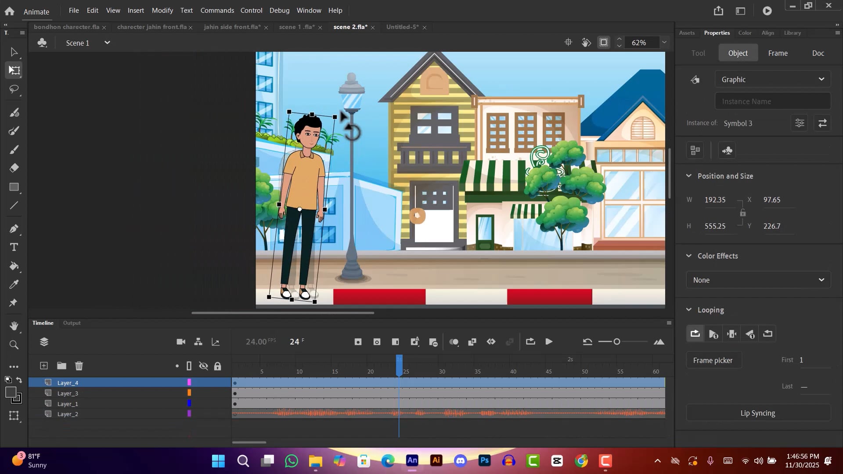Open the Scene 1 dropdown

point(107,43)
